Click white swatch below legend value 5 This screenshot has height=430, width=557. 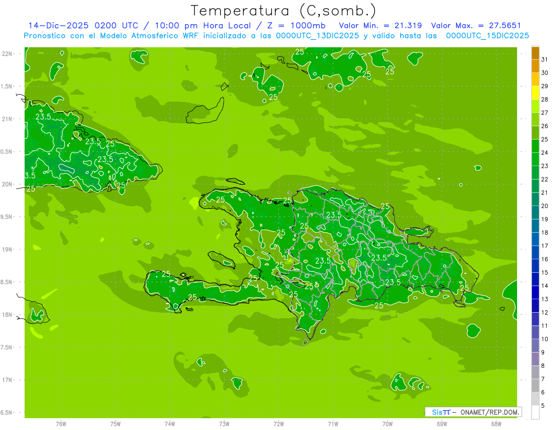(x=535, y=412)
